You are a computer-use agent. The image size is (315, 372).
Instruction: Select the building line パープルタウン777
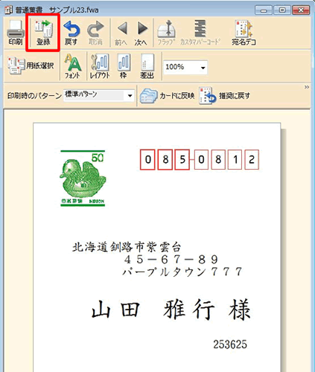182,272
